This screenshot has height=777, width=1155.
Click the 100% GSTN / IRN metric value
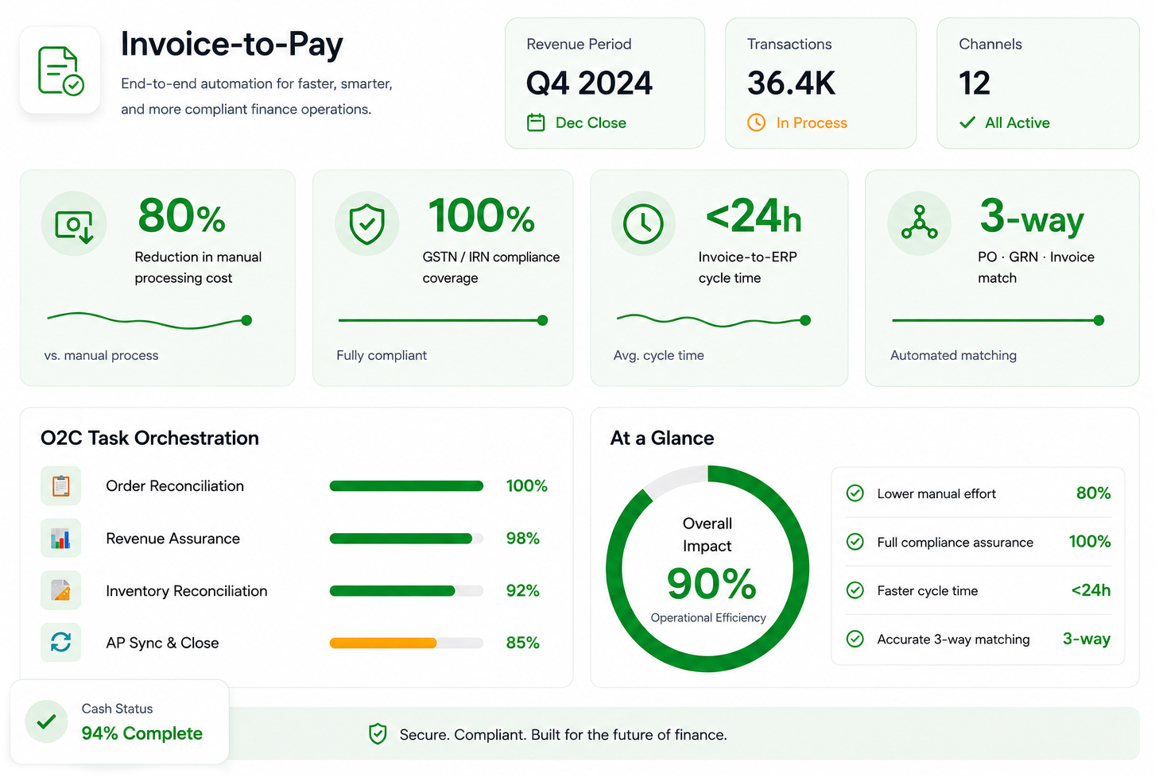(x=482, y=216)
